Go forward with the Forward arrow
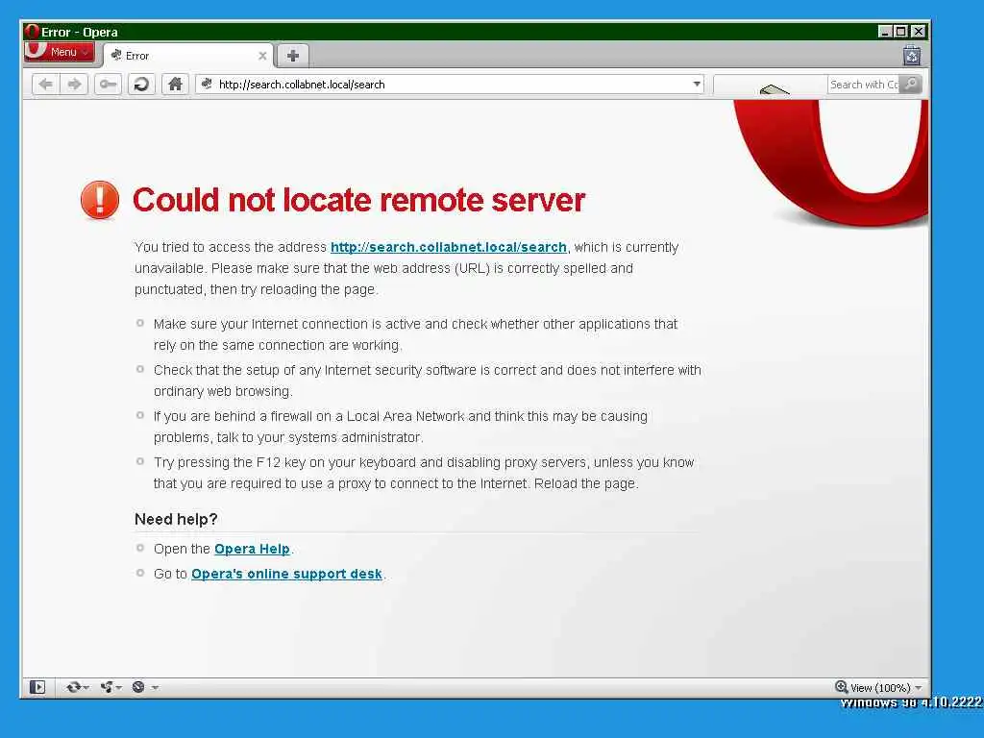This screenshot has width=984, height=738. (75, 85)
